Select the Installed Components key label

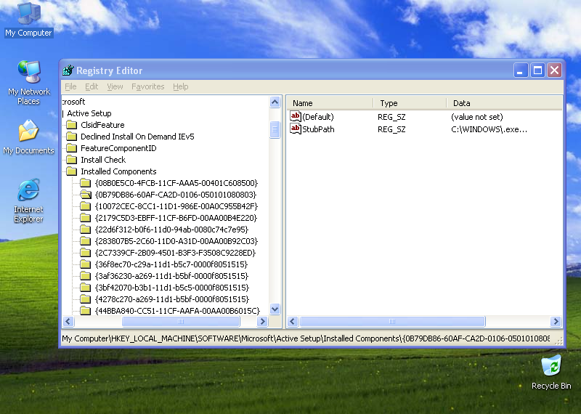(x=118, y=171)
